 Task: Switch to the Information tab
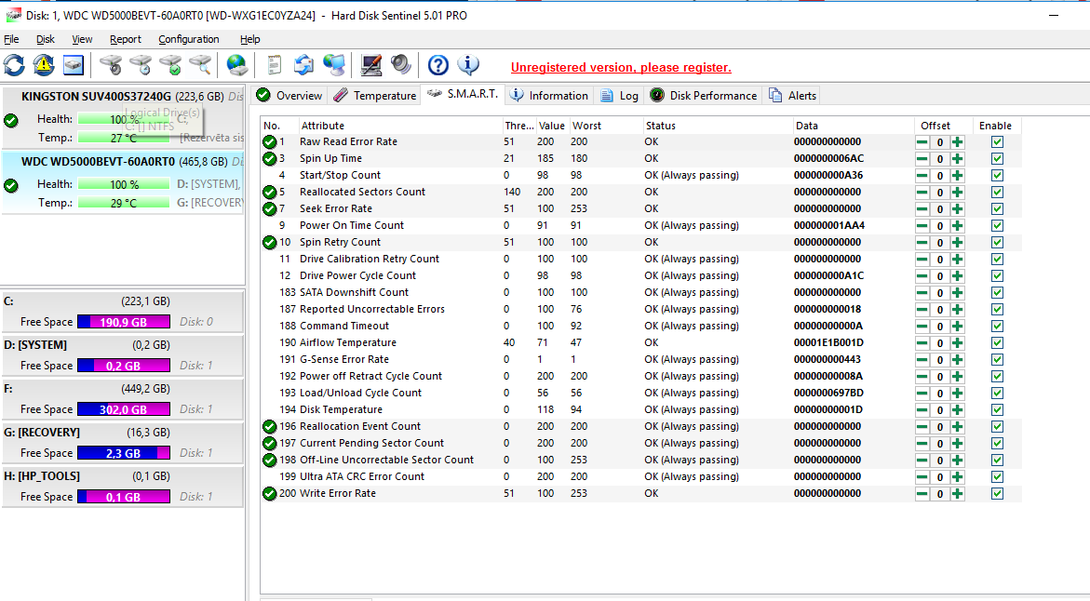548,95
